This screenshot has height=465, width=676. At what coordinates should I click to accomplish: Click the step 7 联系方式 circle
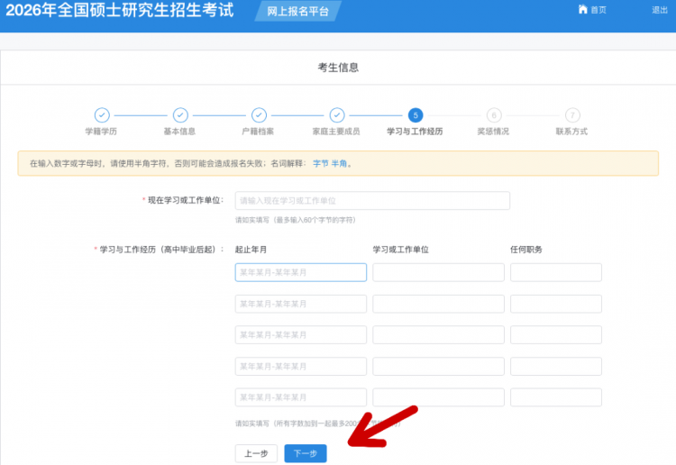572,114
